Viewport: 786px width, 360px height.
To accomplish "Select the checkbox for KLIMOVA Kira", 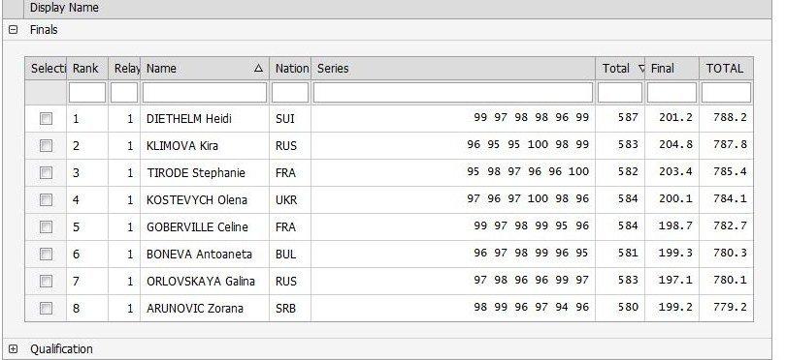I will pyautogui.click(x=46, y=145).
